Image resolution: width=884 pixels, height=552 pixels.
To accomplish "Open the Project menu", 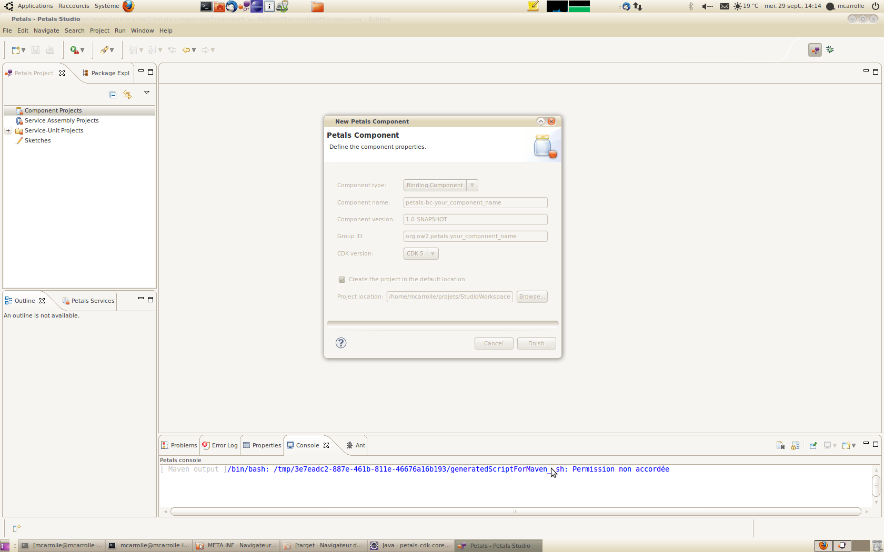I will pyautogui.click(x=99, y=30).
